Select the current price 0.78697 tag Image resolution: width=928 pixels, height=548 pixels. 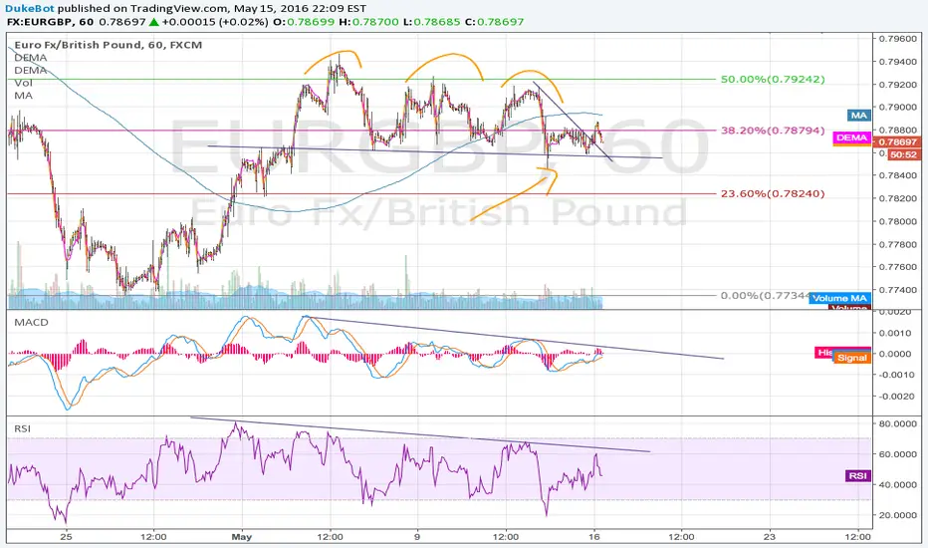[x=896, y=142]
